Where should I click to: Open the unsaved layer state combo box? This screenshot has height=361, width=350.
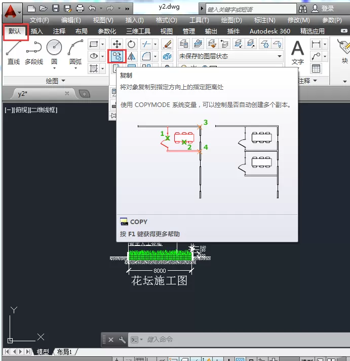(230, 56)
